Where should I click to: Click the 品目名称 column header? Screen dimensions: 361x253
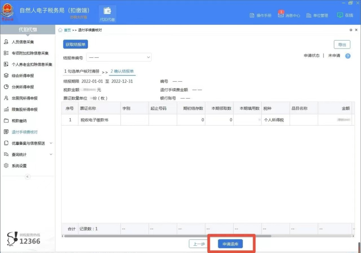point(304,108)
